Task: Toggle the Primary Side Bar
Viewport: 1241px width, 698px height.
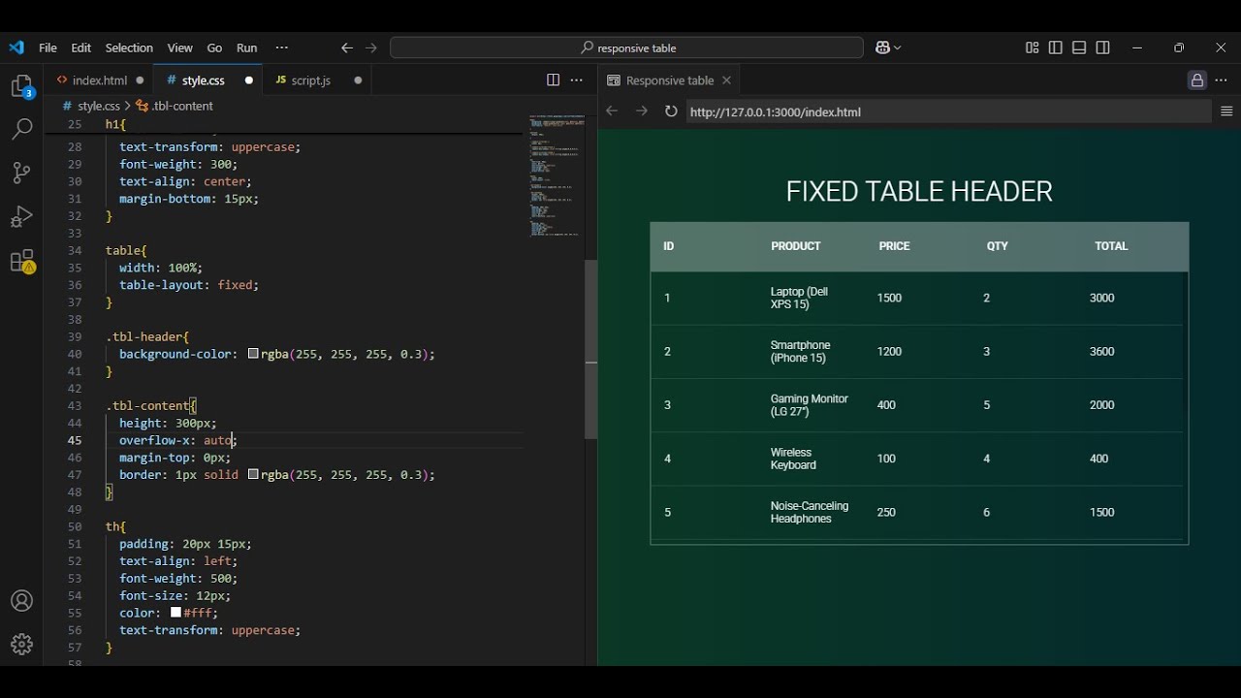Action: (1056, 48)
